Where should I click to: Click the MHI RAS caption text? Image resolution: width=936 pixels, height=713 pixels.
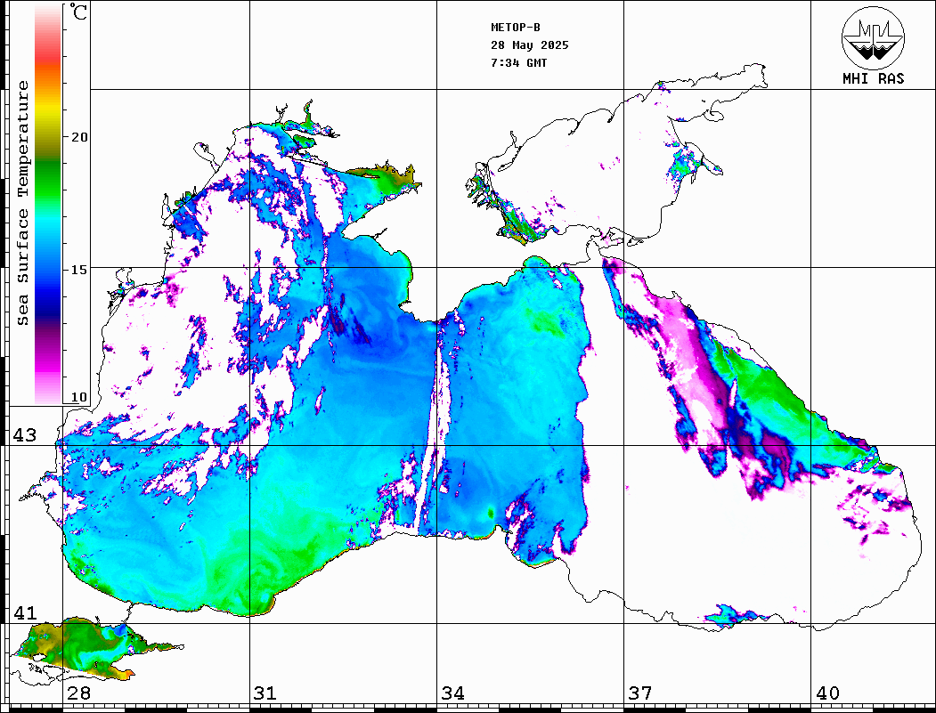point(873,78)
